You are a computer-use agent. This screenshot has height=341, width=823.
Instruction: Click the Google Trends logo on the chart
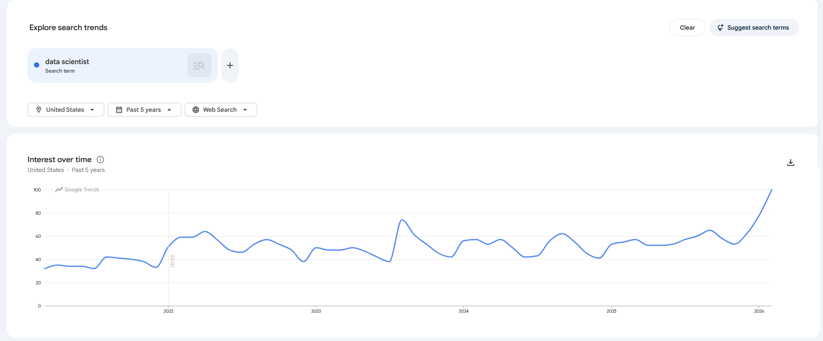coord(78,190)
